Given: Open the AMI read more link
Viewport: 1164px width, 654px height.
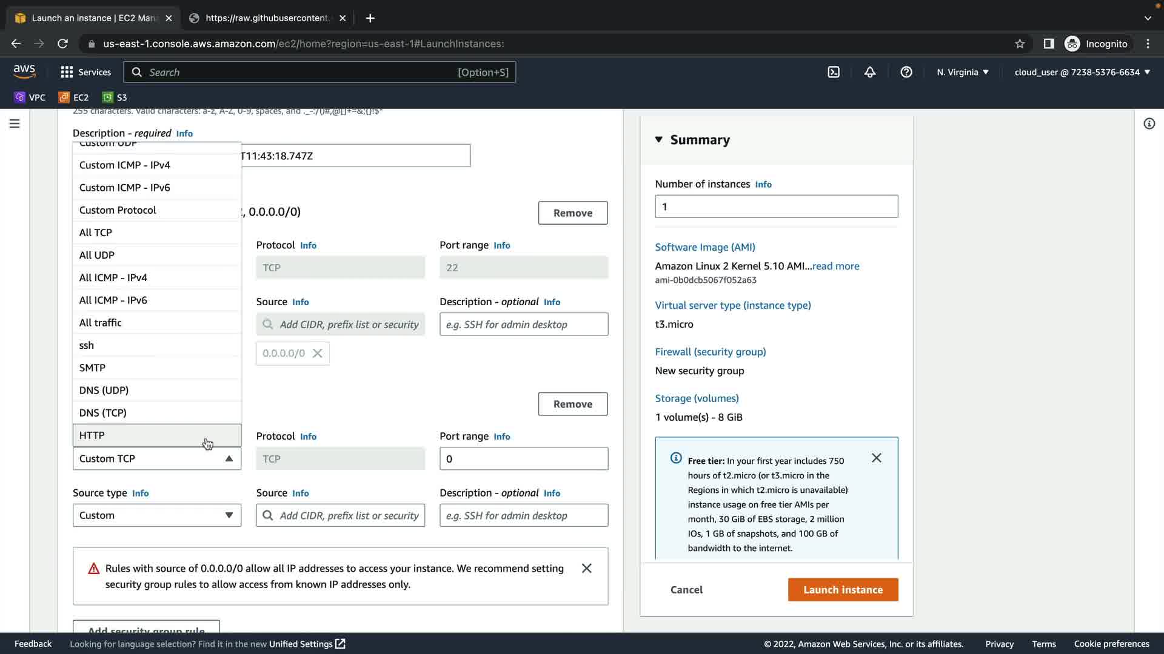Looking at the screenshot, I should pos(835,266).
